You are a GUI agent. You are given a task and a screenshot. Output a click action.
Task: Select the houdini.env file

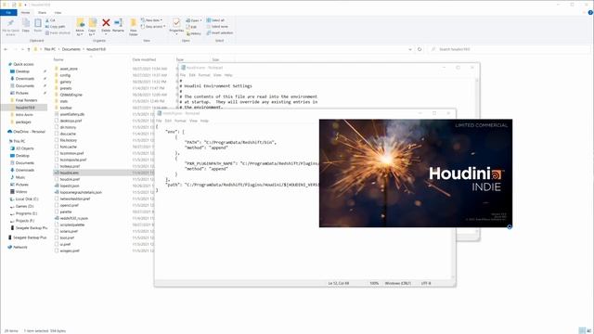[70, 173]
